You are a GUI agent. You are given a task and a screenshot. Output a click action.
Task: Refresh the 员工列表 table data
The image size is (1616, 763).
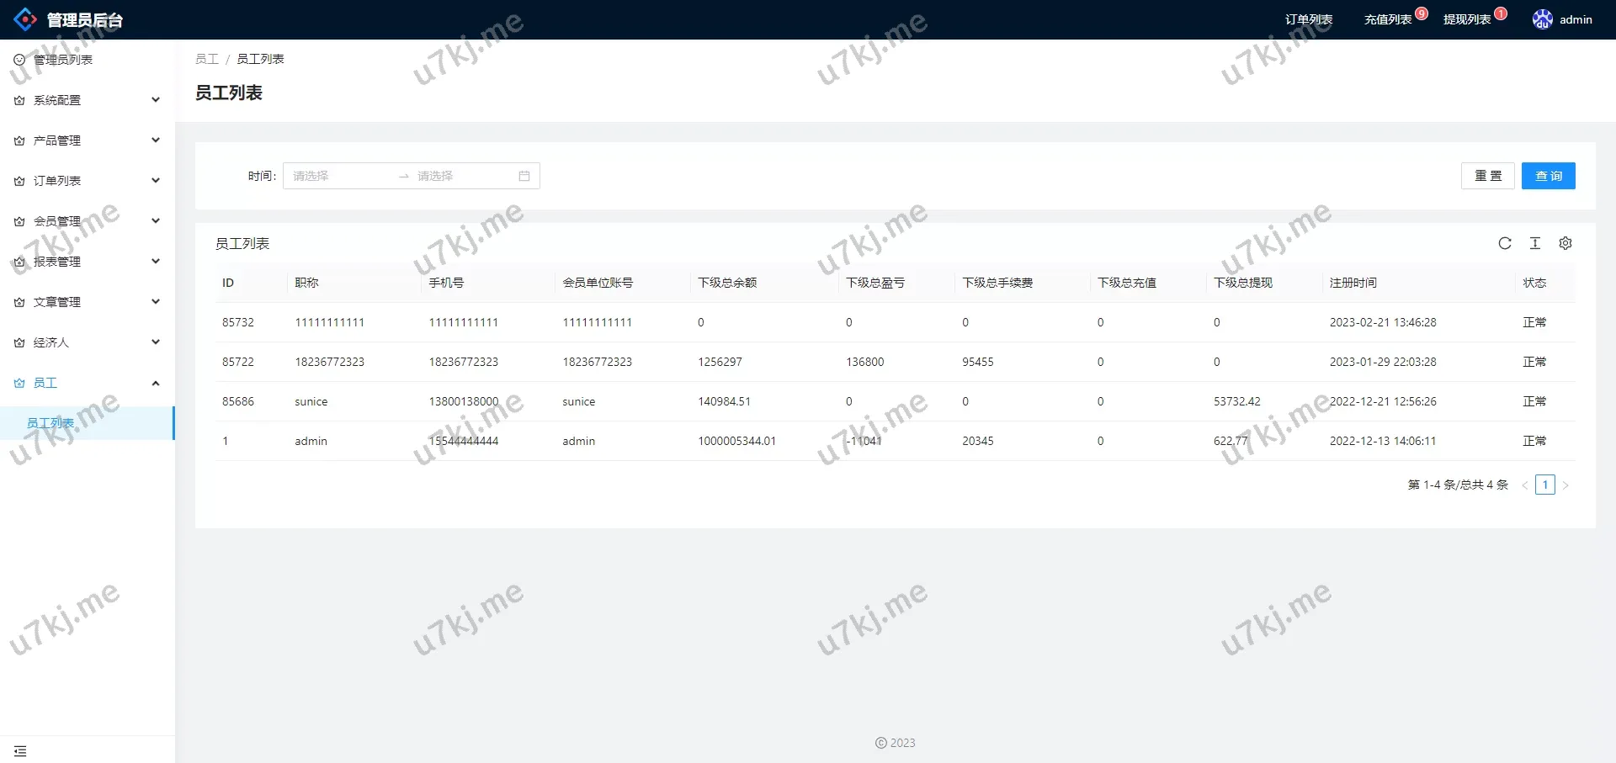pos(1505,243)
